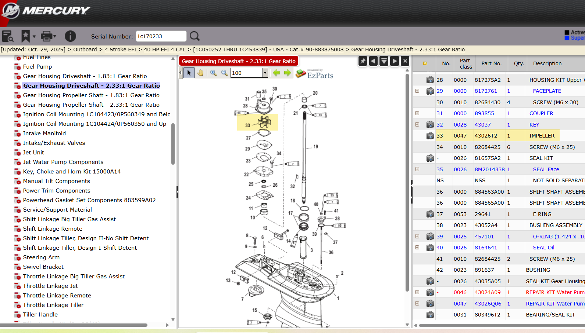This screenshot has width=585, height=333.
Task: Click the Mercury logo
Action: tap(46, 10)
